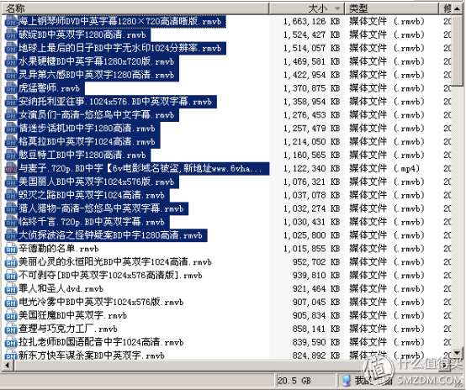Click the file icon for 水果硬糖BD中英字幕
This screenshot has height=390, width=466.
(11, 62)
